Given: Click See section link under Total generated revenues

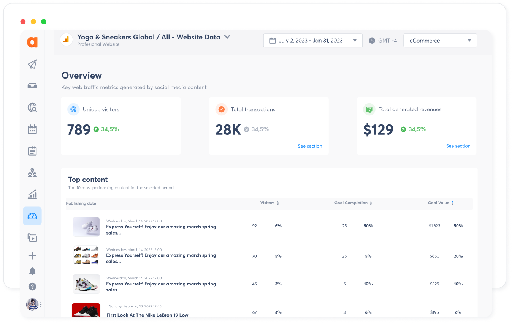Looking at the screenshot, I should coord(458,146).
